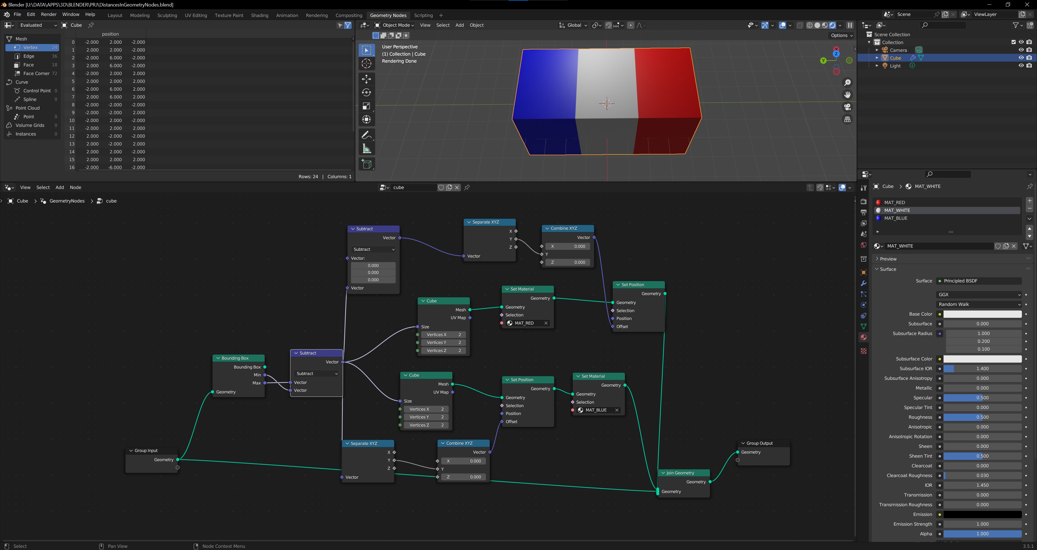Open the viewport Options button

tap(842, 35)
